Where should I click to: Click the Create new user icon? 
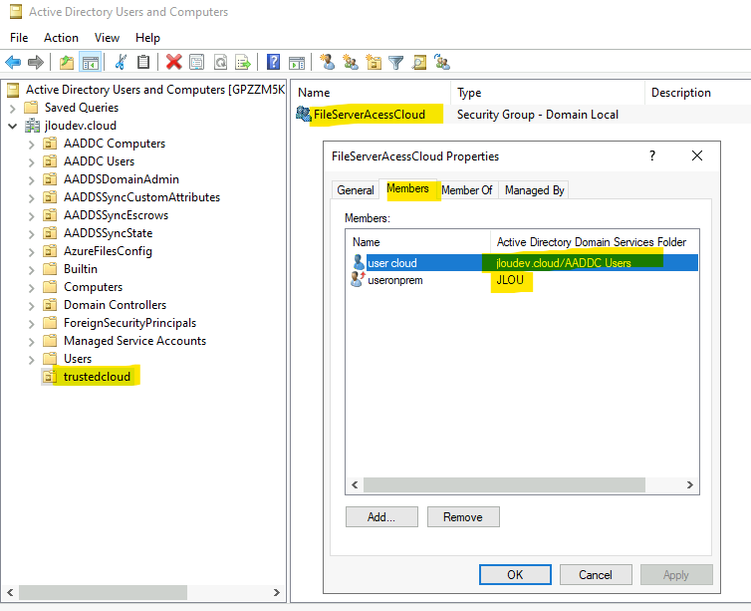click(328, 62)
